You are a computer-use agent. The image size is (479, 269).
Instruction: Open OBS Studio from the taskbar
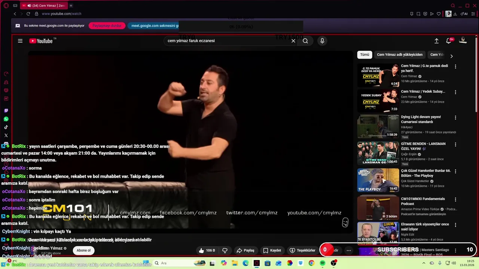pyautogui.click(x=333, y=263)
